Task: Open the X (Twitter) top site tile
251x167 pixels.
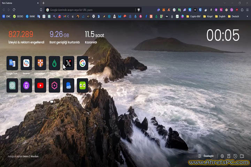Action: (x=69, y=63)
